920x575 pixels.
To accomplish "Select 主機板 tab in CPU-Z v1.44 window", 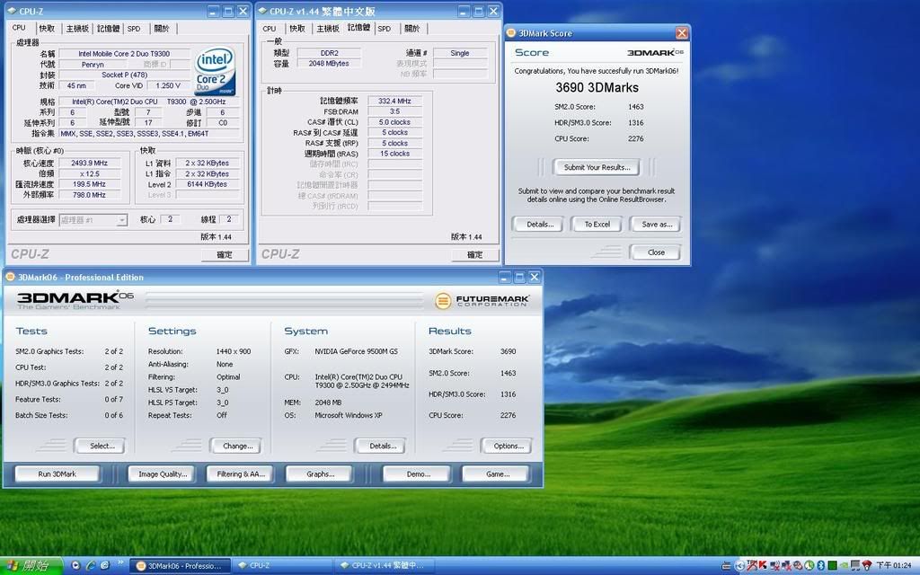I will [x=328, y=28].
